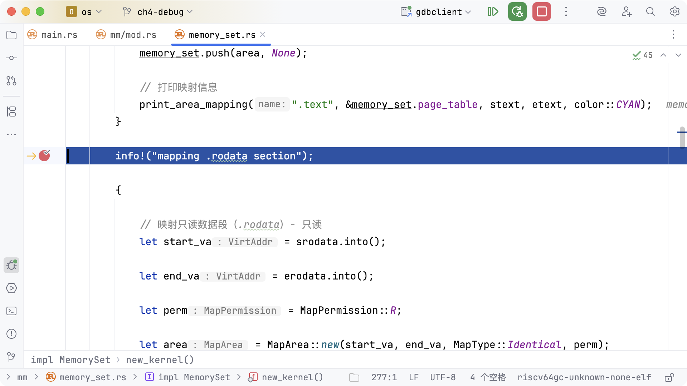Toggle the read-only lock in the status bar
This screenshot has height=386, width=687.
click(x=669, y=377)
